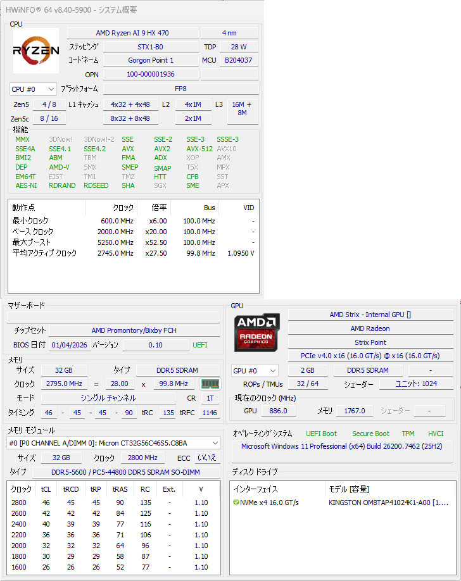Click the AMD Radeon Graphics logo
This screenshot has height=581, width=461.
(257, 332)
